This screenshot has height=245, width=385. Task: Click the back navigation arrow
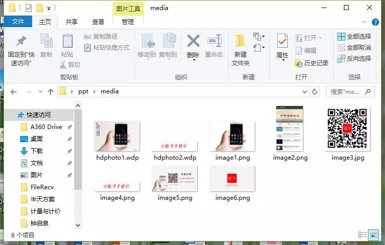[14, 92]
